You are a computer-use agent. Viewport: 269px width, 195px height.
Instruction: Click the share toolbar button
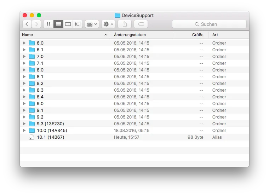pyautogui.click(x=125, y=24)
